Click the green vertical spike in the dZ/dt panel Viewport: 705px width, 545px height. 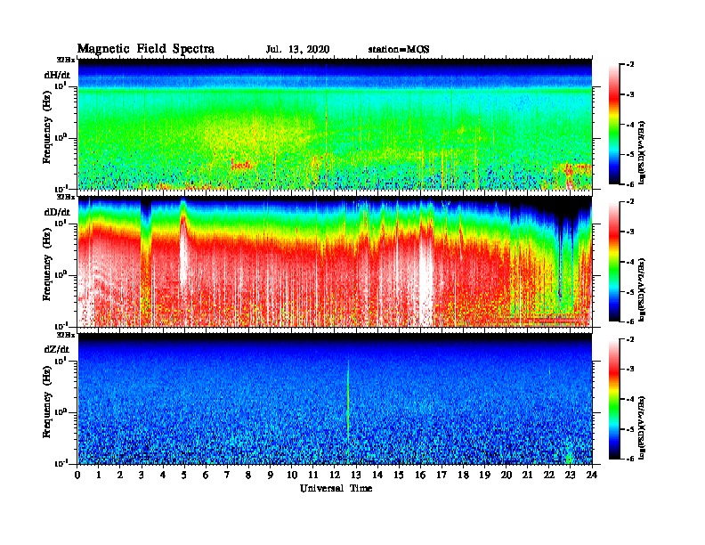[348, 400]
